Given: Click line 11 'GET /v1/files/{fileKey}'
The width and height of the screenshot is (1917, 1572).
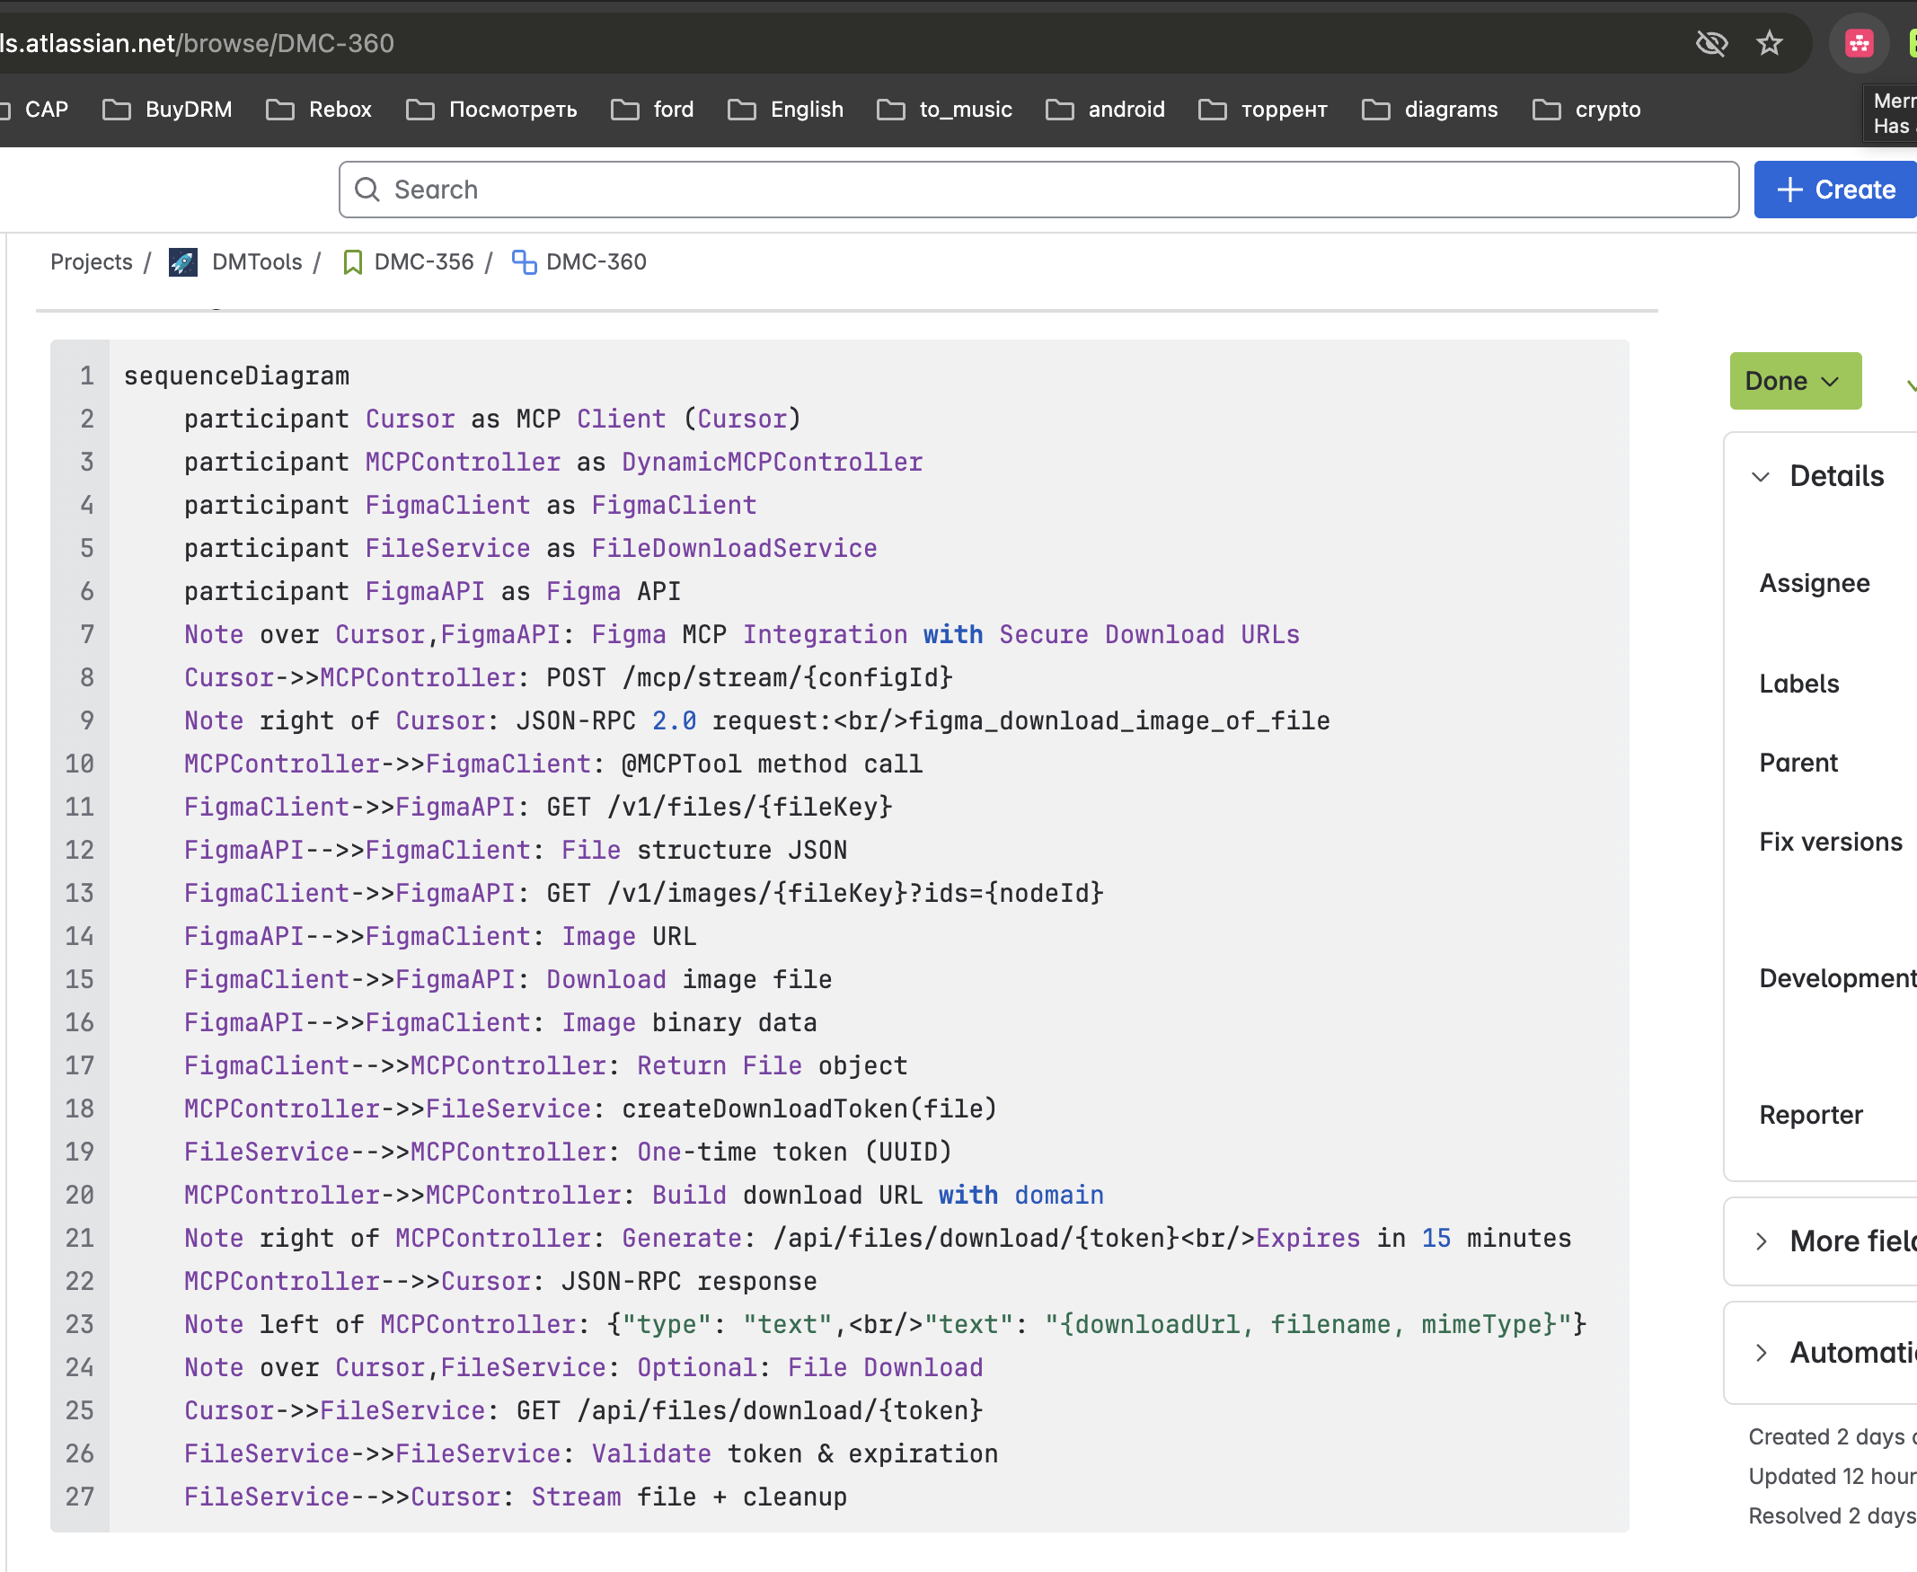Looking at the screenshot, I should (x=720, y=808).
